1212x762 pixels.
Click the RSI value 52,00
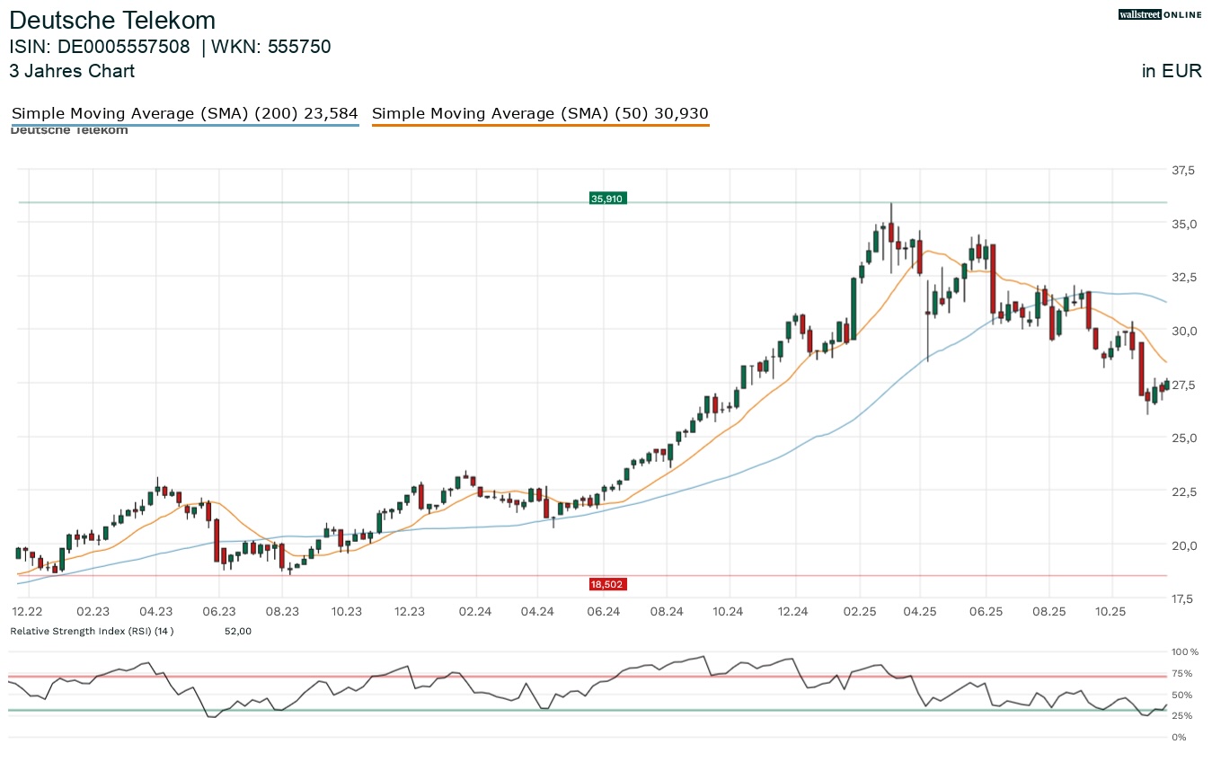237,631
